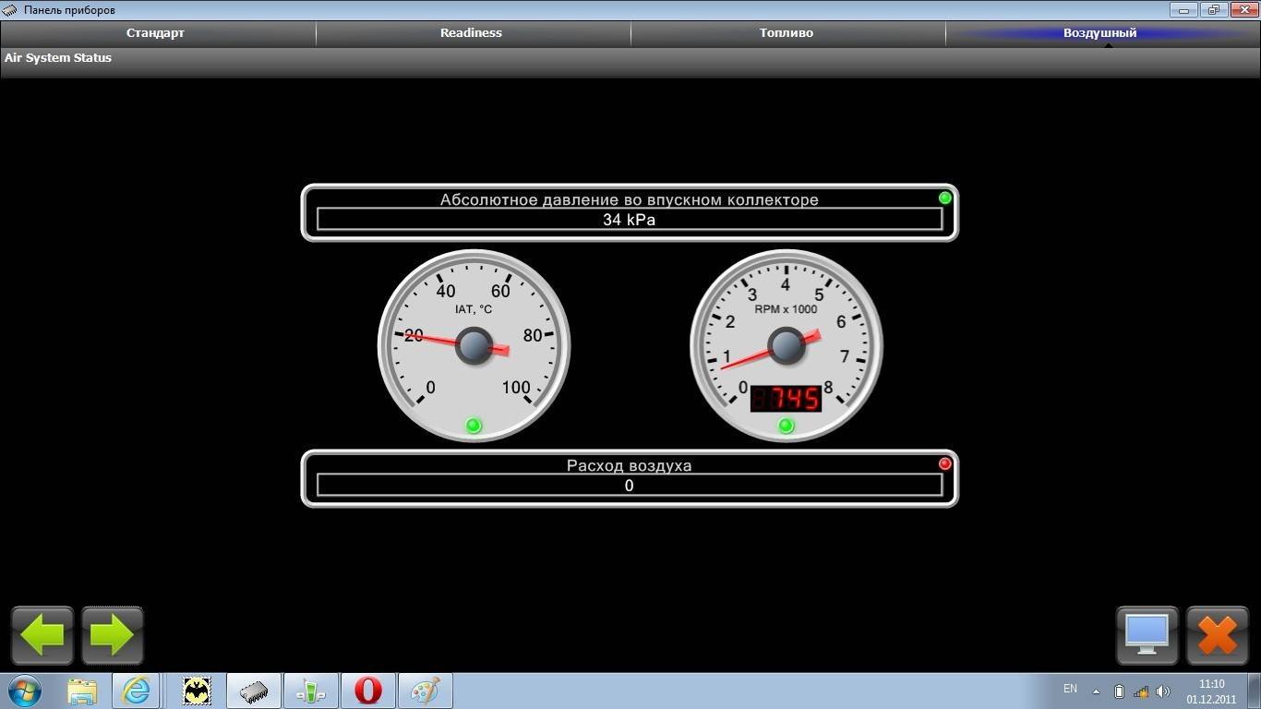Click the blue monitor screen button
Viewport: 1261px width, 709px height.
coord(1147,635)
